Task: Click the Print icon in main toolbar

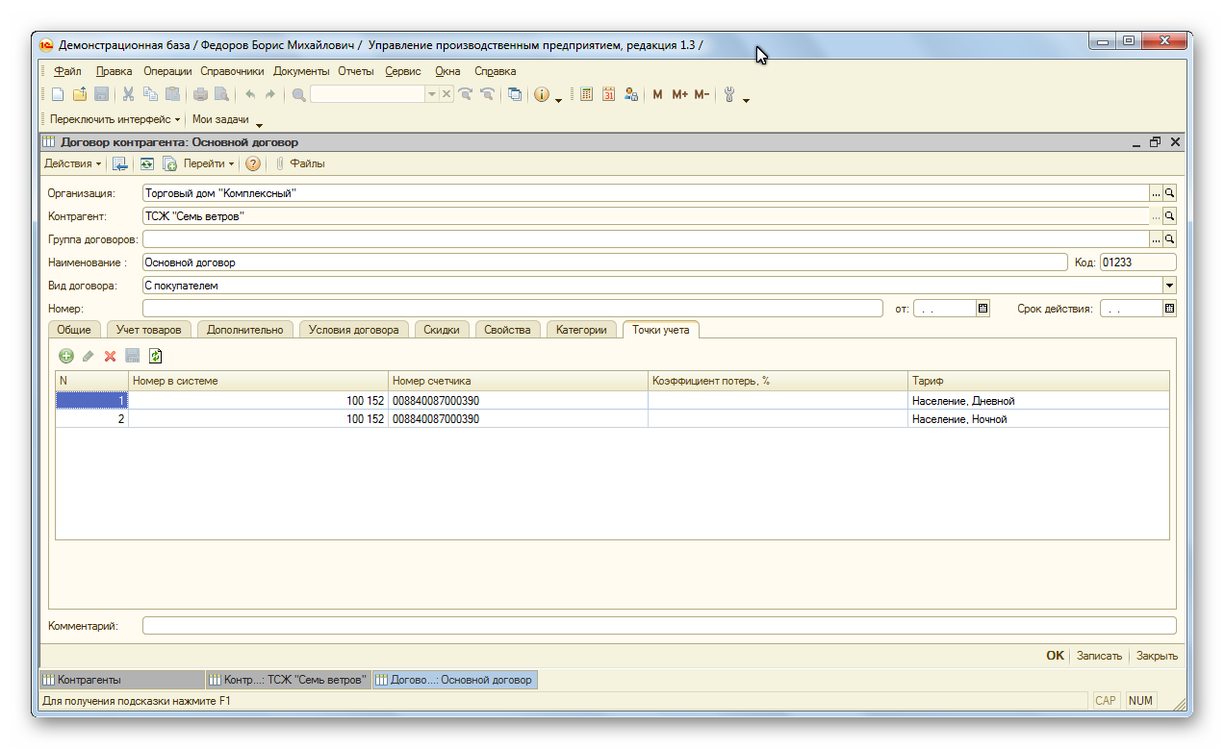Action: 200,94
